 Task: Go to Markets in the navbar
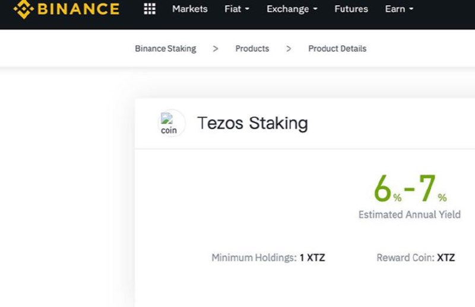pyautogui.click(x=190, y=9)
